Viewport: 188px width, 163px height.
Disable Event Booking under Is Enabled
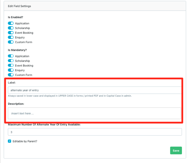click(x=11, y=33)
